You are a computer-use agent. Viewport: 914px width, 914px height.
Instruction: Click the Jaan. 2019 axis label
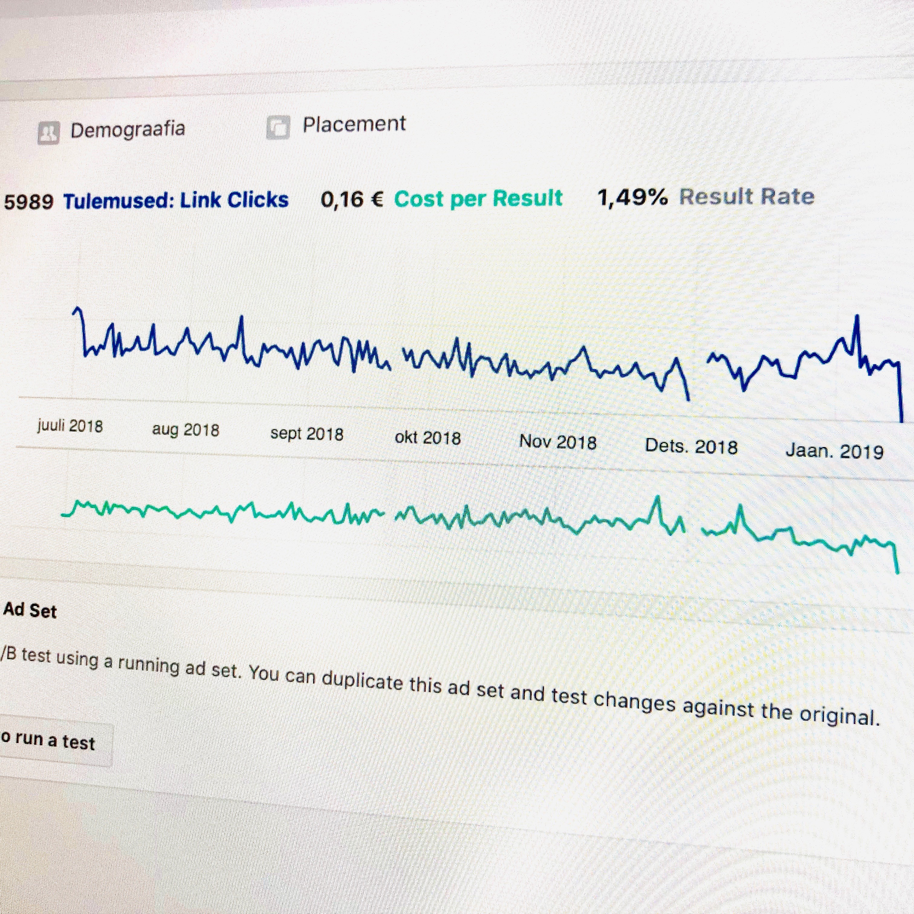[835, 451]
